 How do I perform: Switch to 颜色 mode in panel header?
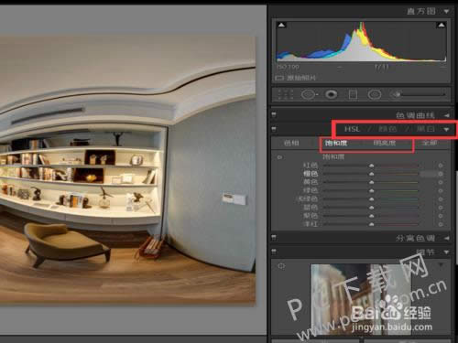point(387,129)
